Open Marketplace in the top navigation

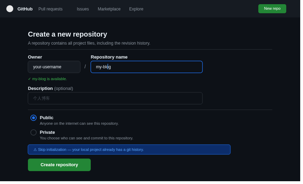pyautogui.click(x=109, y=9)
